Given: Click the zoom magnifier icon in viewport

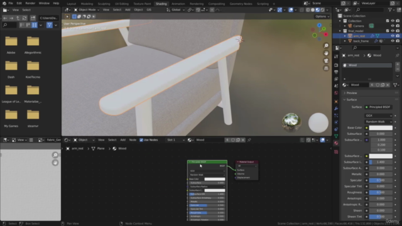Looking at the screenshot, I should [326, 46].
